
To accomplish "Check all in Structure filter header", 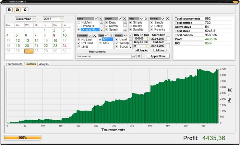I will click(90, 36).
